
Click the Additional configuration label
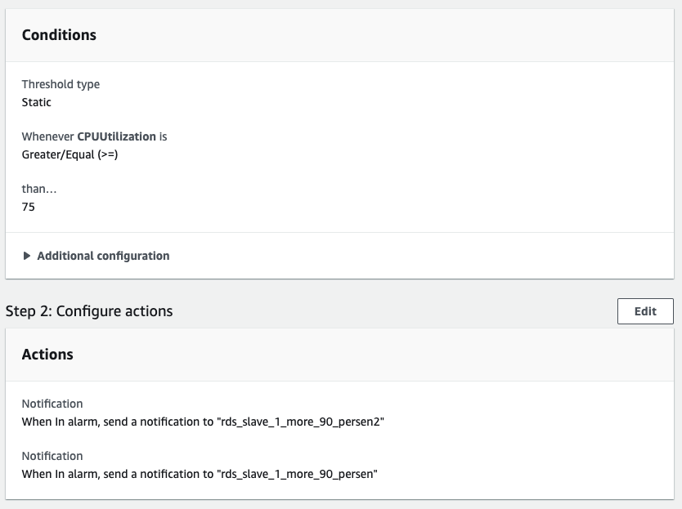(103, 256)
